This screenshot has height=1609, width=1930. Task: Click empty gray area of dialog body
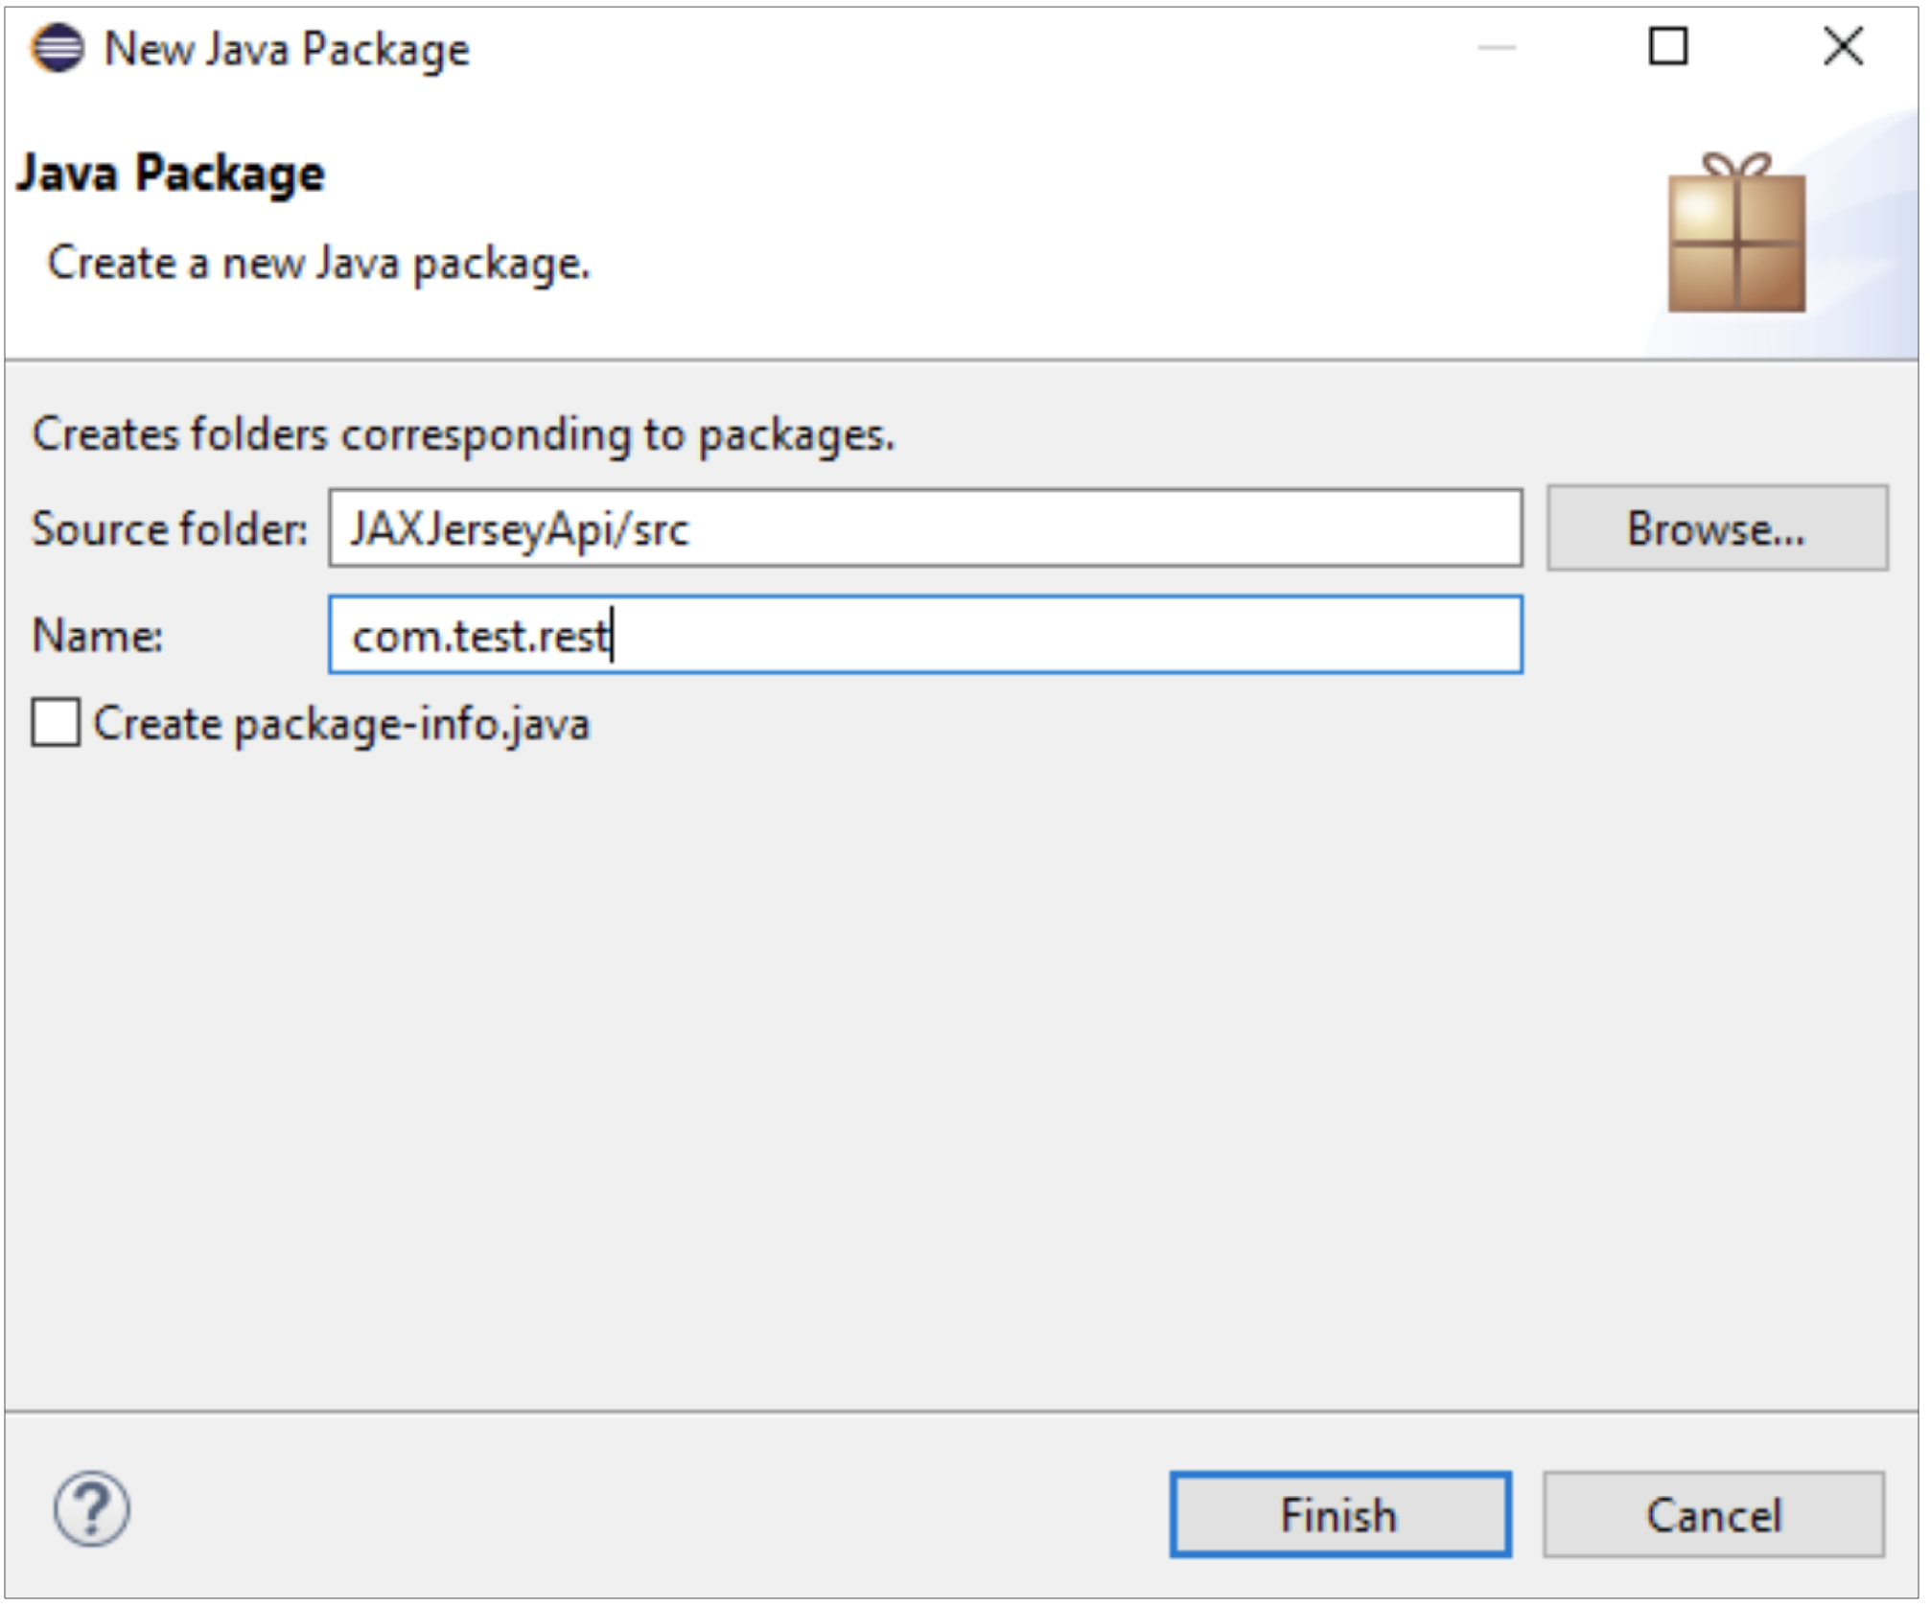tap(959, 1055)
